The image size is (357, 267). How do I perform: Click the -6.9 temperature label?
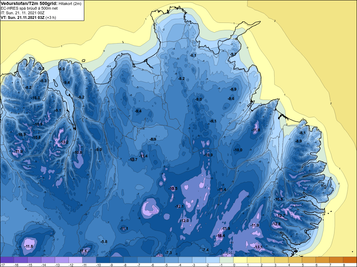61,69
